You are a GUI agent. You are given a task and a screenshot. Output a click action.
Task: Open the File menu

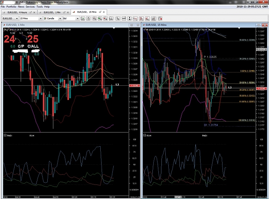point(3,7)
